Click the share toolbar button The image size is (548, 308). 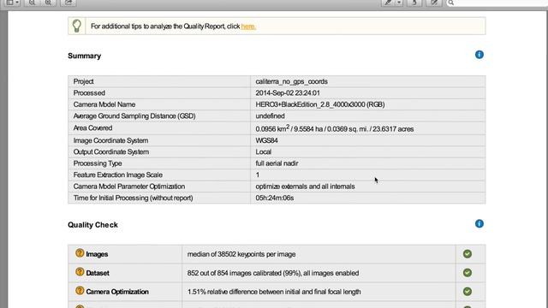tap(68, 3)
